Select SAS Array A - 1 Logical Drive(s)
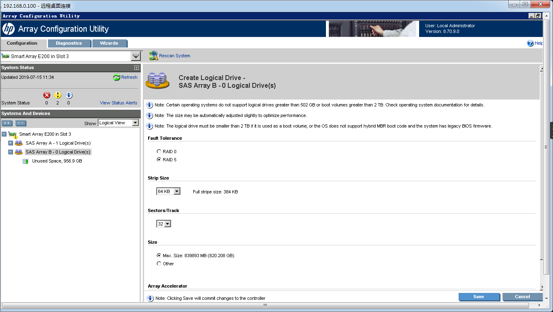Image resolution: width=553 pixels, height=312 pixels. tap(58, 143)
